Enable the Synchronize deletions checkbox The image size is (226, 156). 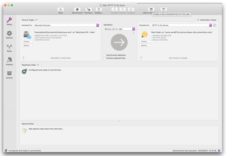105,55
